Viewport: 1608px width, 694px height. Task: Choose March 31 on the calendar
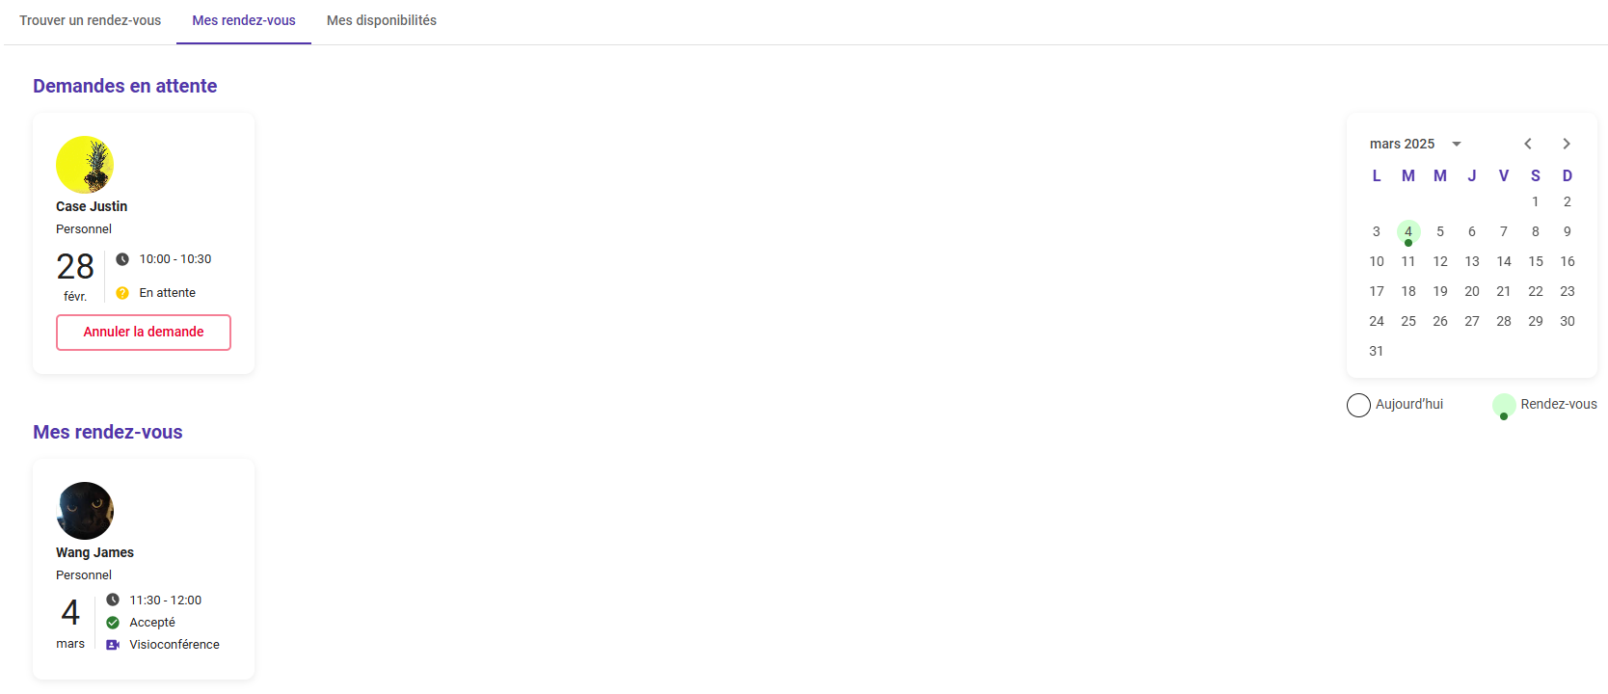click(1377, 351)
